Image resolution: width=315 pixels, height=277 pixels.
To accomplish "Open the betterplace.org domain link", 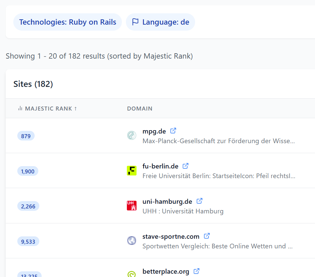I will [165, 271].
